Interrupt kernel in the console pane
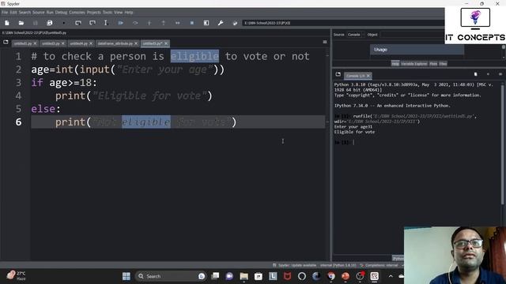 click(488, 74)
